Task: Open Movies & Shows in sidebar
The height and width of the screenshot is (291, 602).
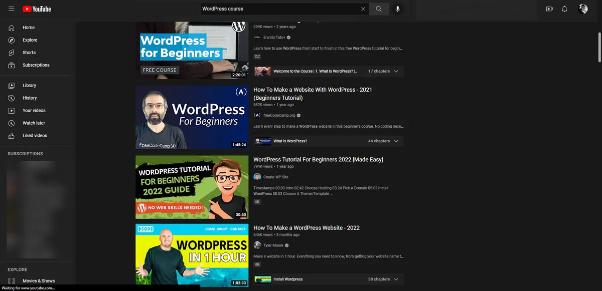Action: pyautogui.click(x=38, y=281)
